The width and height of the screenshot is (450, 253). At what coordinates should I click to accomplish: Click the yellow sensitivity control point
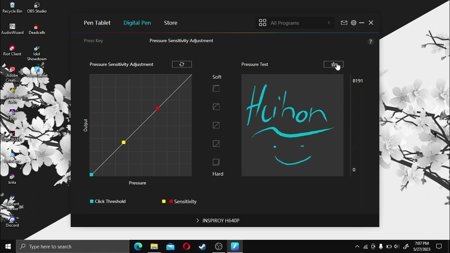click(x=124, y=142)
